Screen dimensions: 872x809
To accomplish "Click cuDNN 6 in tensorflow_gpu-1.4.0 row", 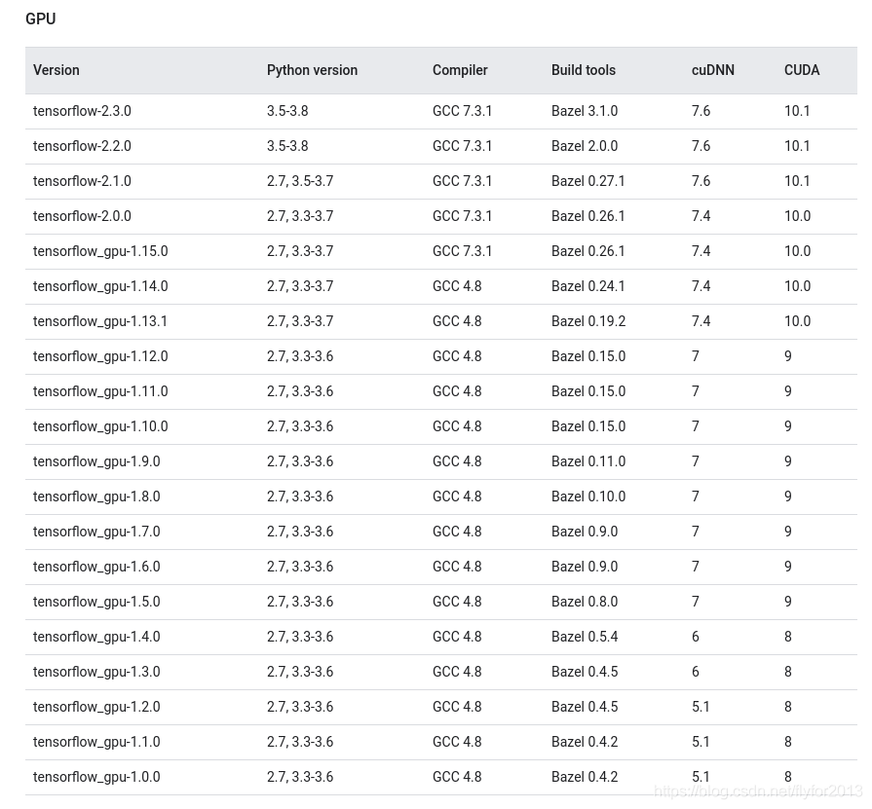I will (x=695, y=636).
